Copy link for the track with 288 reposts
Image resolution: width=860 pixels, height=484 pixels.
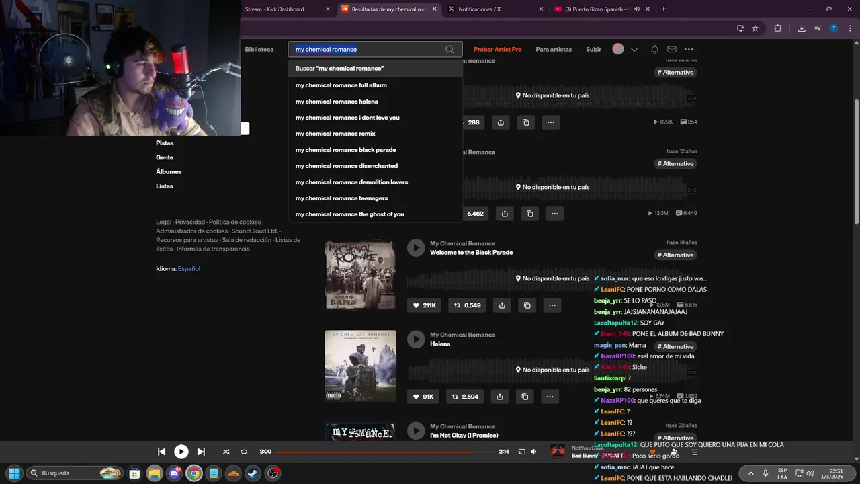[x=525, y=122]
